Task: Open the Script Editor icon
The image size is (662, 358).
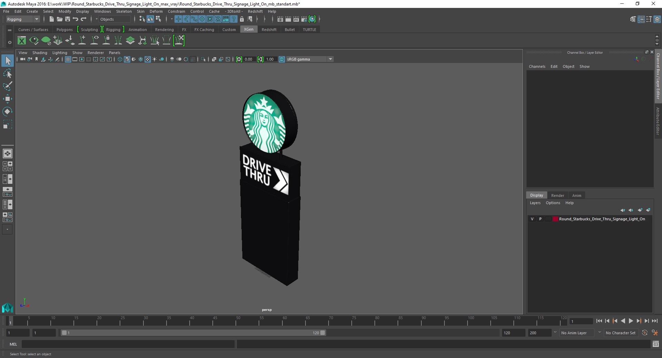Action: tap(656, 344)
